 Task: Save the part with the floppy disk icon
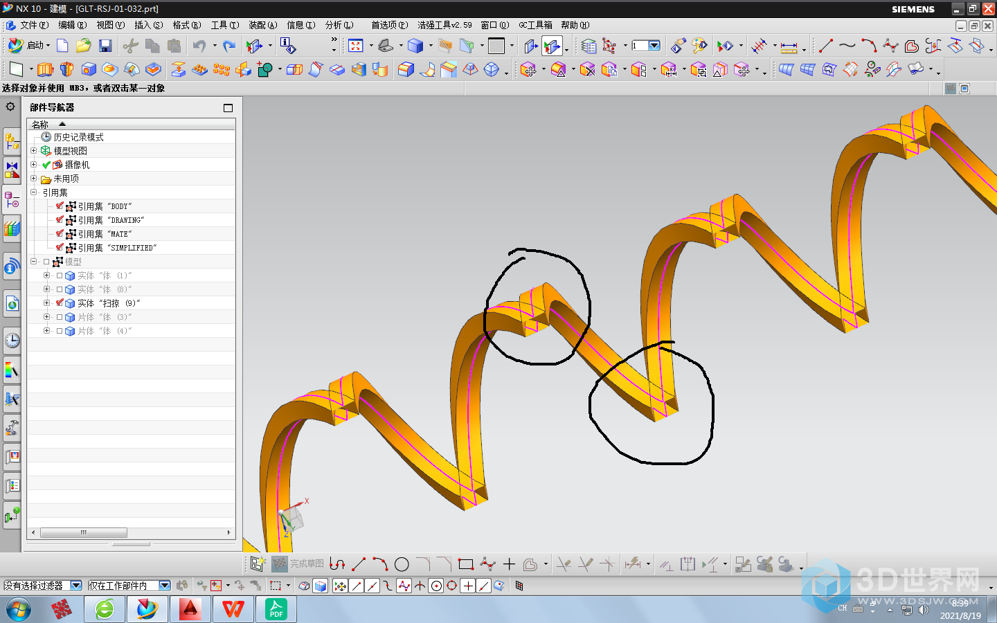pos(105,46)
